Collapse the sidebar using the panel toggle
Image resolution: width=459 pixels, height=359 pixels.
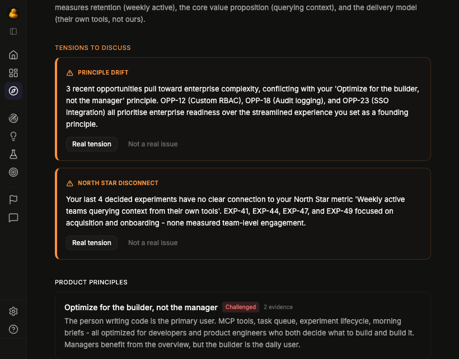(13, 32)
